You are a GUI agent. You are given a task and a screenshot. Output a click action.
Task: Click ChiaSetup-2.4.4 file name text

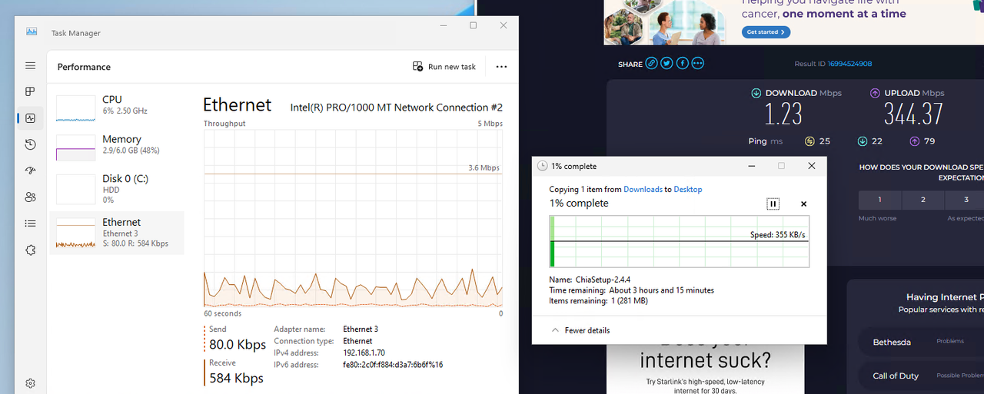click(603, 280)
